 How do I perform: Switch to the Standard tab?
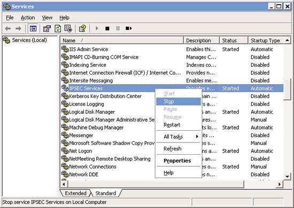(105, 193)
